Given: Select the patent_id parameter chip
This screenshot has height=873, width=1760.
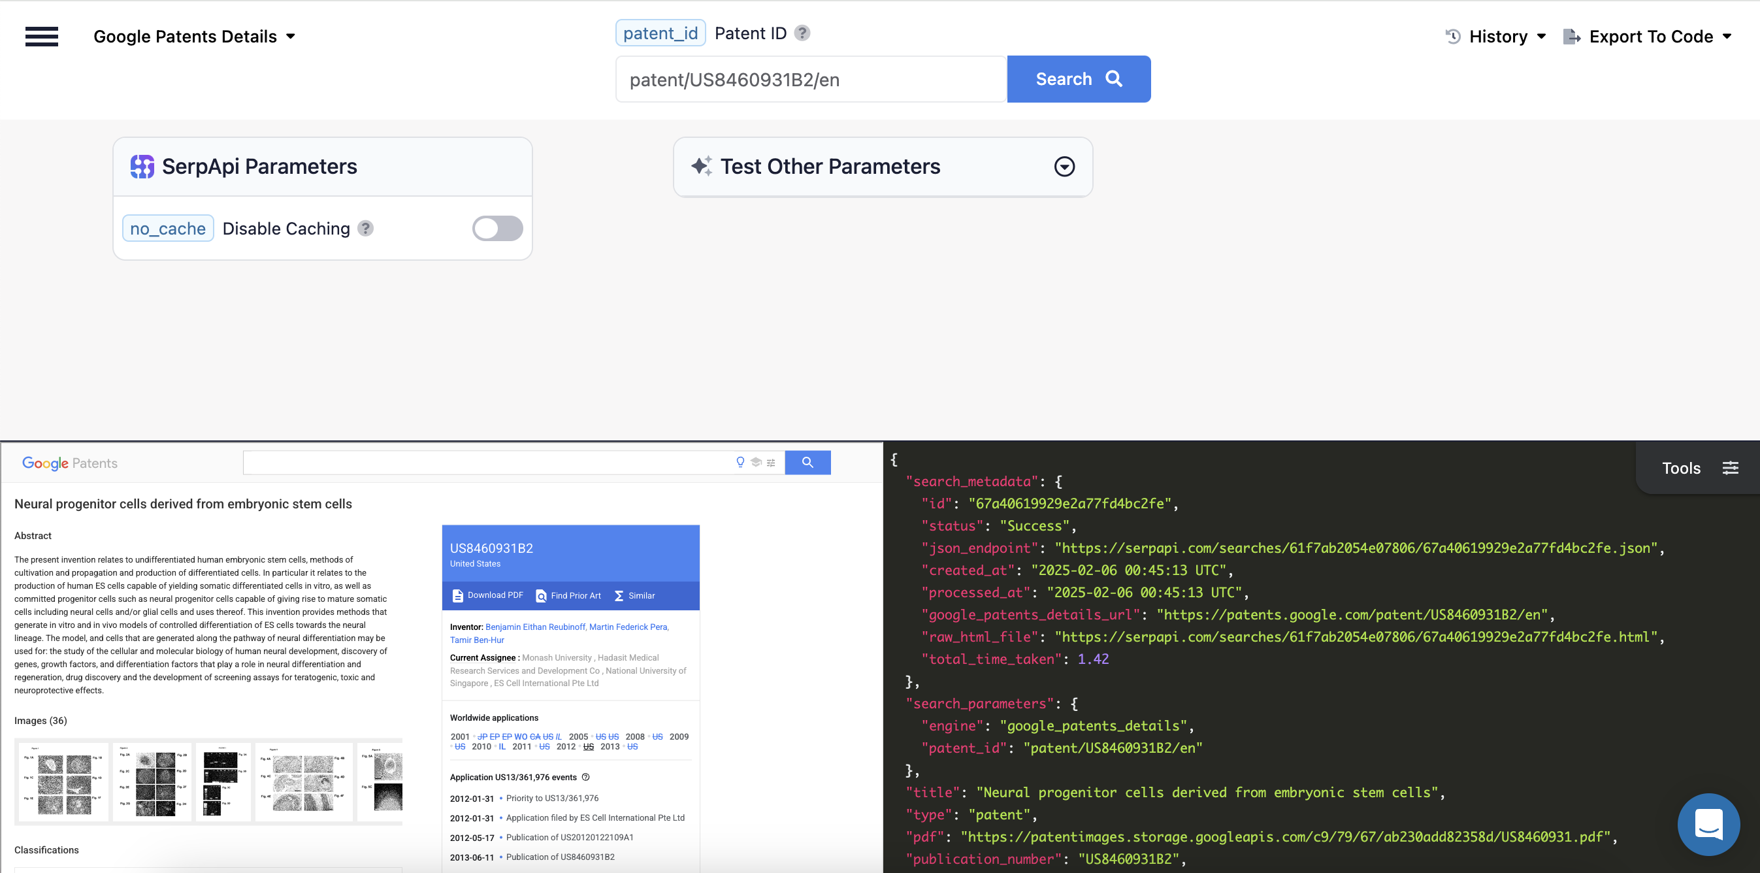Looking at the screenshot, I should [x=660, y=32].
